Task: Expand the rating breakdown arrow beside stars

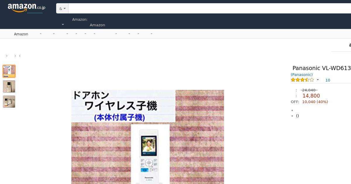Action: pyautogui.click(x=318, y=80)
